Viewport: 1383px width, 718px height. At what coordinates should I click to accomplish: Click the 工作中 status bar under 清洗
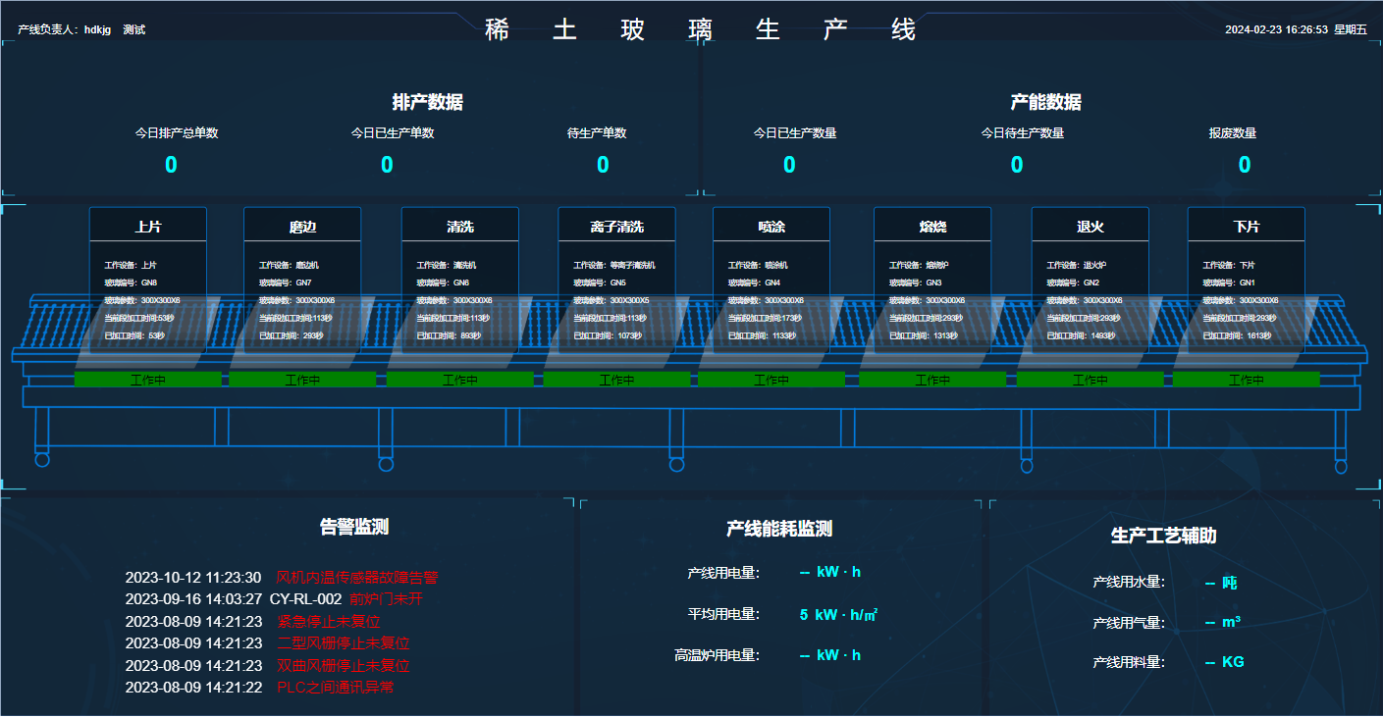pyautogui.click(x=459, y=380)
